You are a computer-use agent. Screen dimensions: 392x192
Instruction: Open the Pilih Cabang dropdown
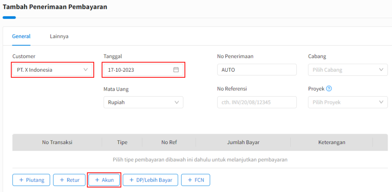[x=348, y=70]
